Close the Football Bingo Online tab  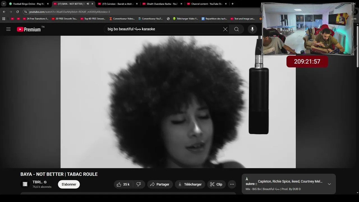tap(48, 4)
